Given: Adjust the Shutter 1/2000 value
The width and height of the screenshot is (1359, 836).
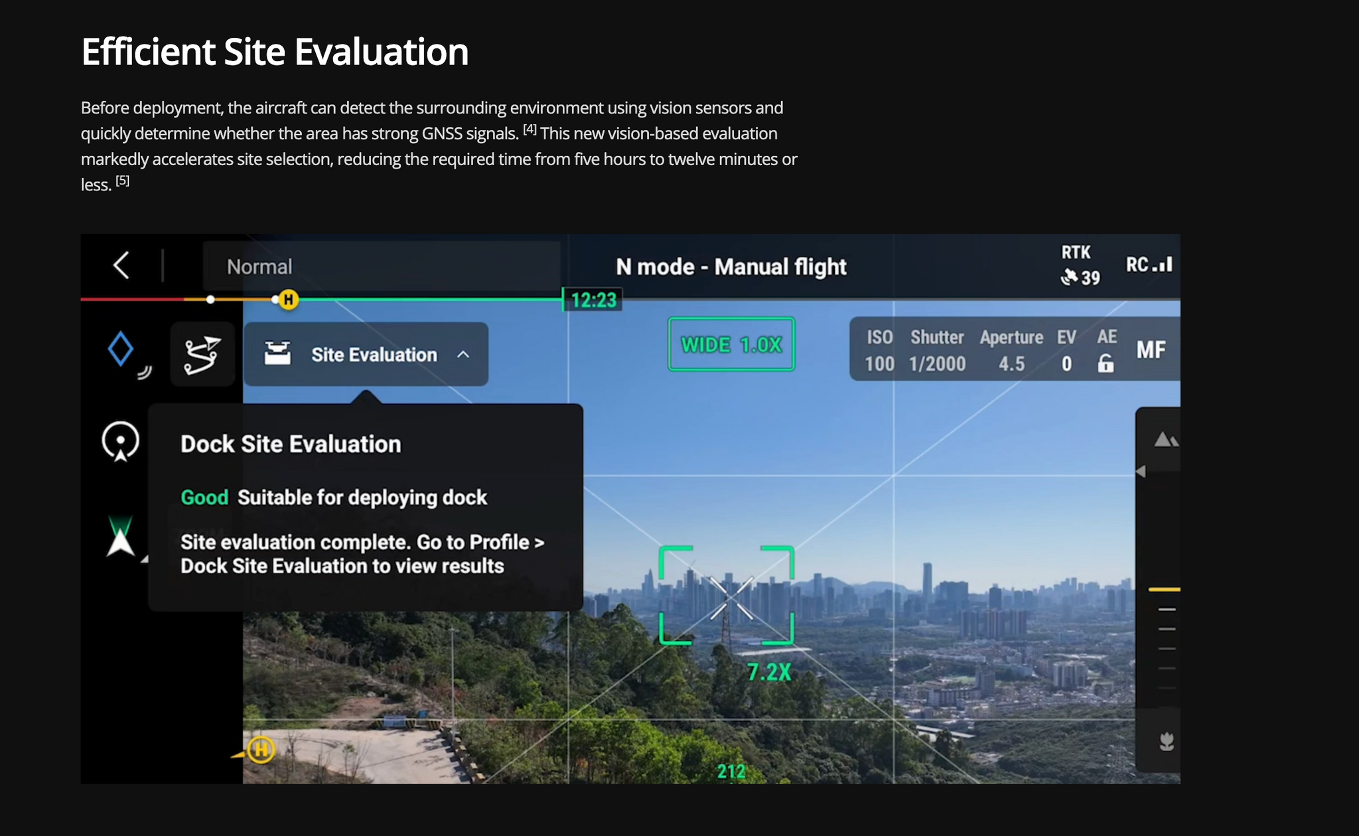Looking at the screenshot, I should tap(937, 350).
